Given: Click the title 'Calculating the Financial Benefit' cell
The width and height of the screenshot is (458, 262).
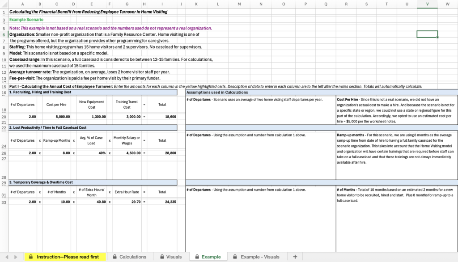Looking at the screenshot, I should click(x=88, y=12).
